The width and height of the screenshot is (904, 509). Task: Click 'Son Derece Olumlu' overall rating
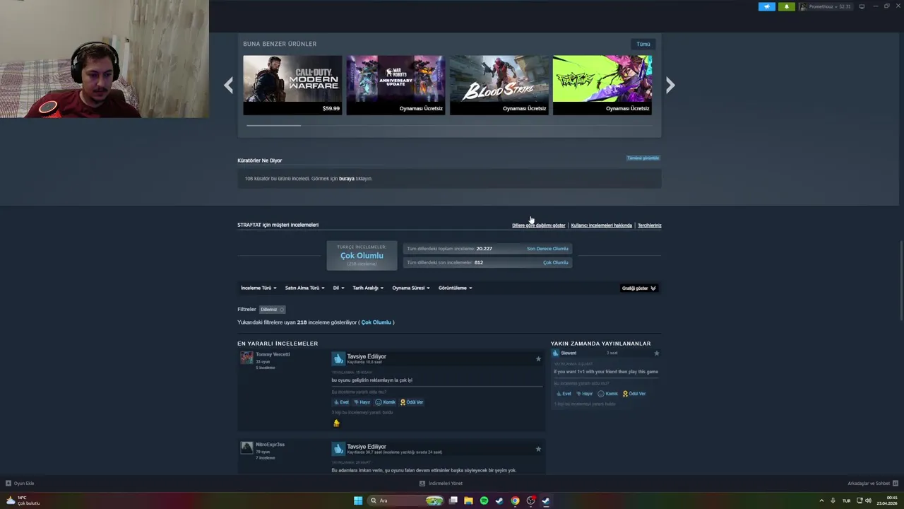[547, 249]
